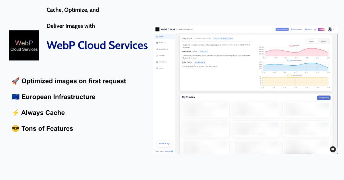Open the chat widget bubble icon

click(x=333, y=149)
